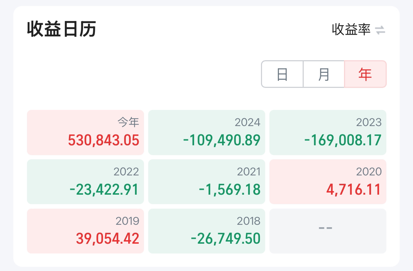Toggle the 收益率 display mode label

(351, 30)
